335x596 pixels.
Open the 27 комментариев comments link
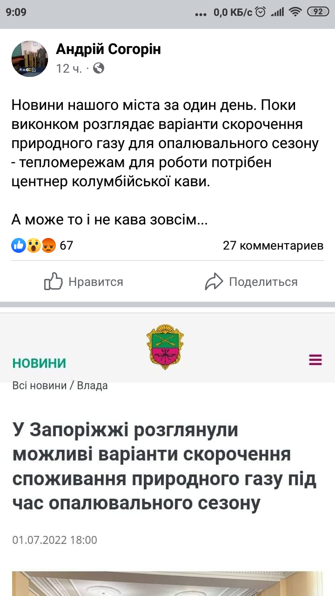pos(273,245)
